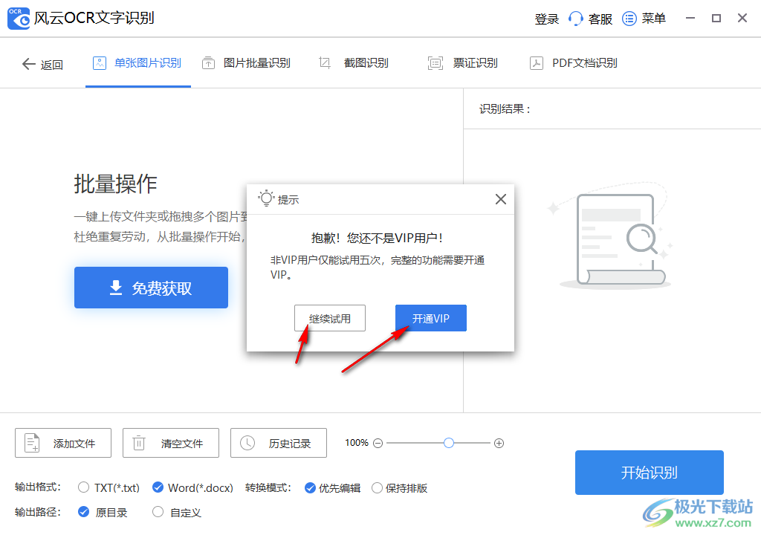Click the trash can icon in 清空文件

[x=139, y=443]
